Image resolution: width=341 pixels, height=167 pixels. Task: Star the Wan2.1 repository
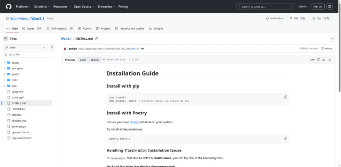321,19
